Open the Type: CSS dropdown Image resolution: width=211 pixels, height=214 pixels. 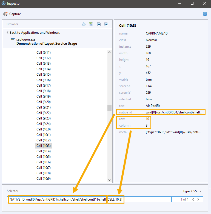click(192, 191)
